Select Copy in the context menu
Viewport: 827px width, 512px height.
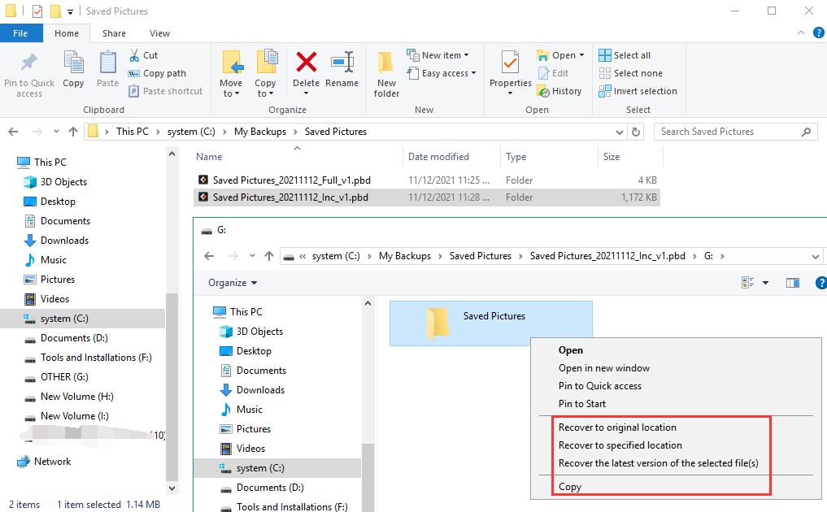pos(569,488)
